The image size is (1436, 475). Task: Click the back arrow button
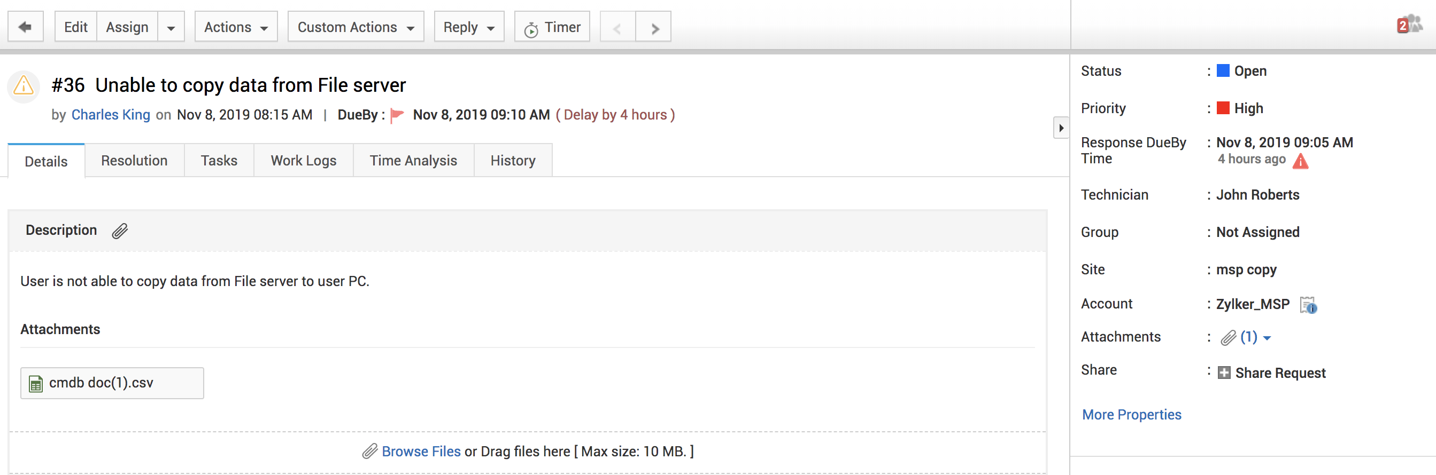25,27
